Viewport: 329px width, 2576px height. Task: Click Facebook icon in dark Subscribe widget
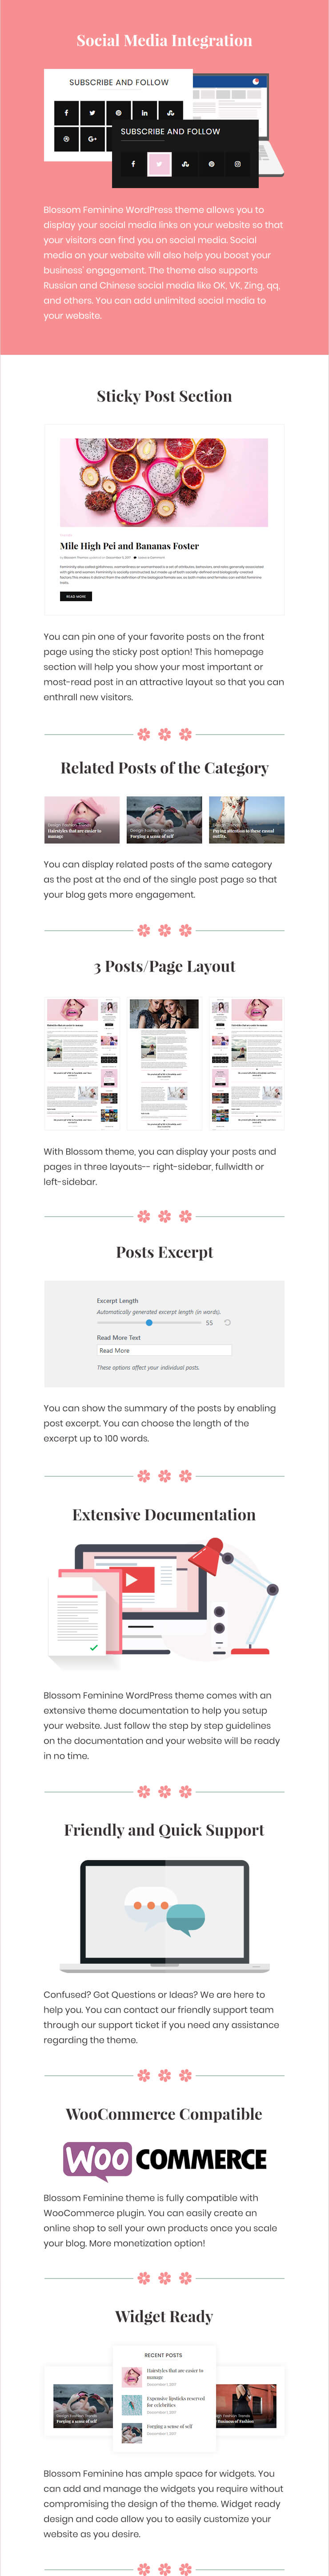click(133, 164)
